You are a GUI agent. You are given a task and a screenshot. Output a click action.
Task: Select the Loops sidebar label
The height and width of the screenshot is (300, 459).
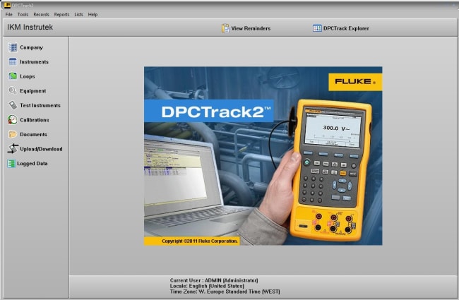click(x=28, y=76)
